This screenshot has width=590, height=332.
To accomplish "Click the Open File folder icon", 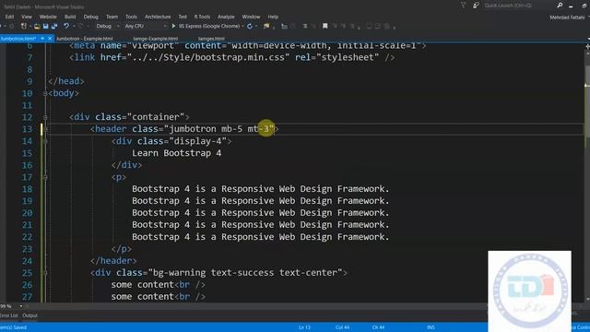I will pyautogui.click(x=37, y=27).
